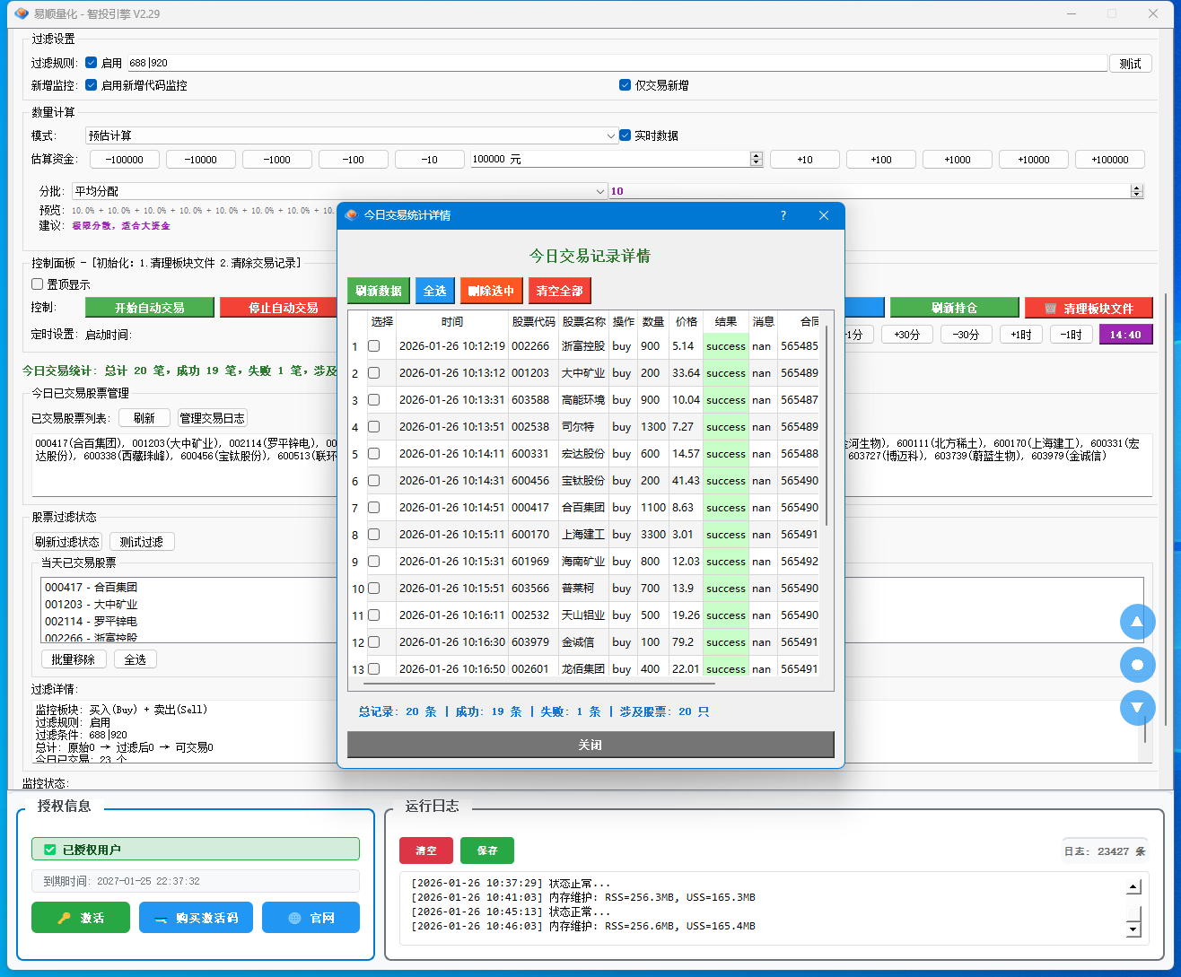The height and width of the screenshot is (977, 1181).
Task: Click the round up-arrow floating button
Action: (1137, 622)
